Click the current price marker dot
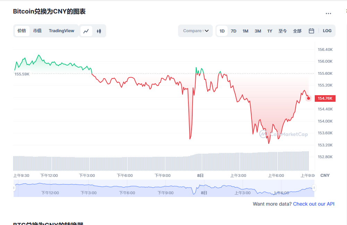 coord(308,98)
